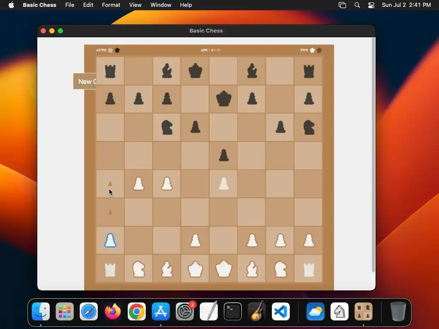Screen dimensions: 439x329
Task: Select the black king on e7
Action: pos(224,99)
